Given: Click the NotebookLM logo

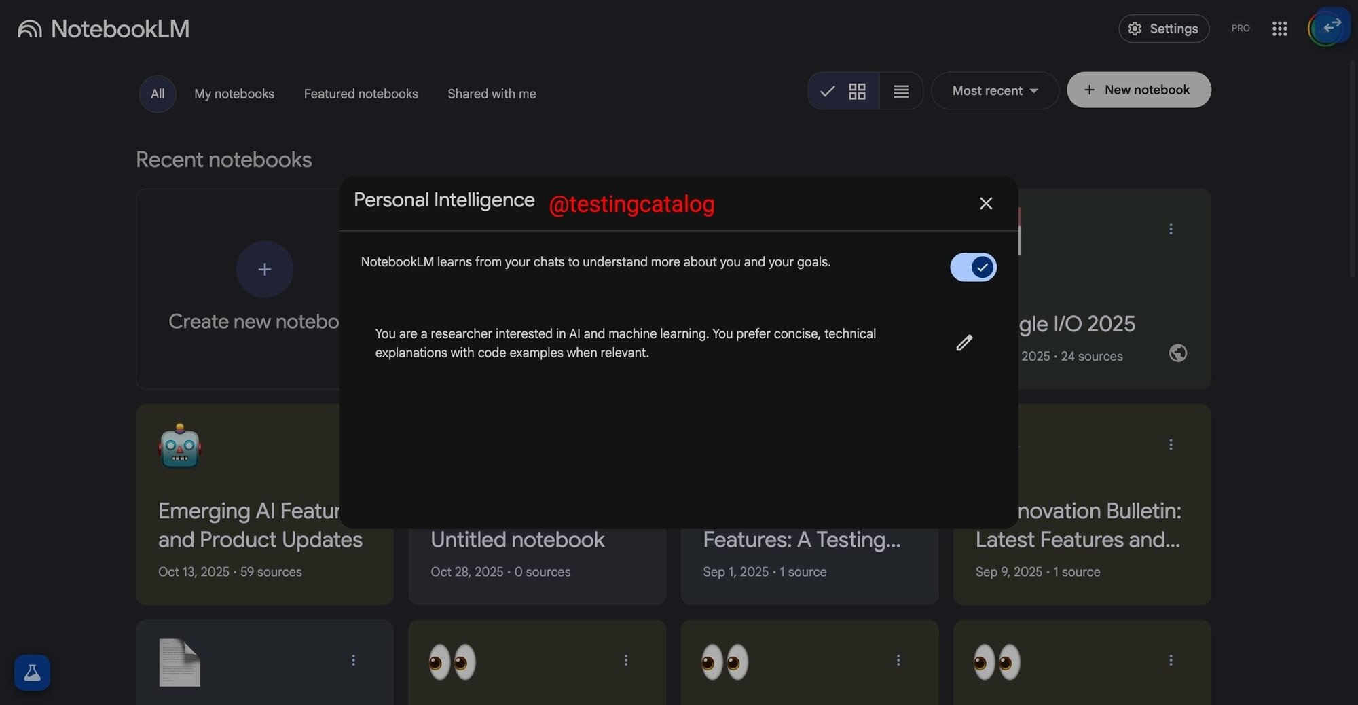Looking at the screenshot, I should (x=103, y=28).
